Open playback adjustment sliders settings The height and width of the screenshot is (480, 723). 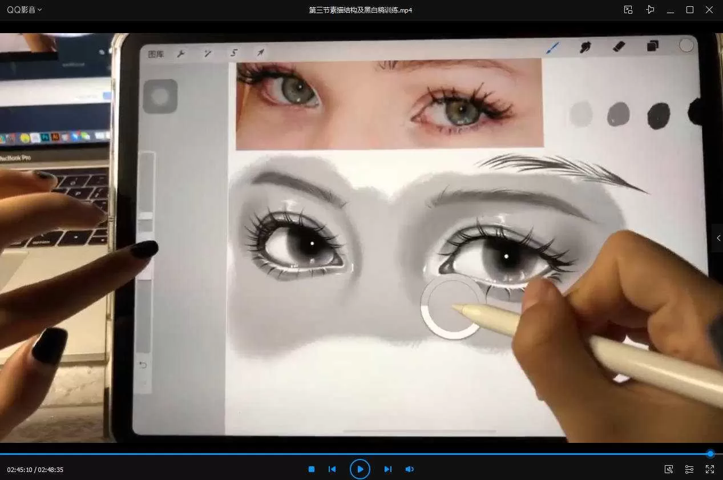pos(689,469)
